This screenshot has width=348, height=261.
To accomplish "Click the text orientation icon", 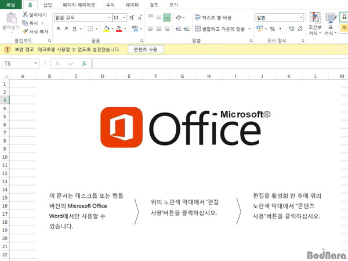I will pos(178,17).
